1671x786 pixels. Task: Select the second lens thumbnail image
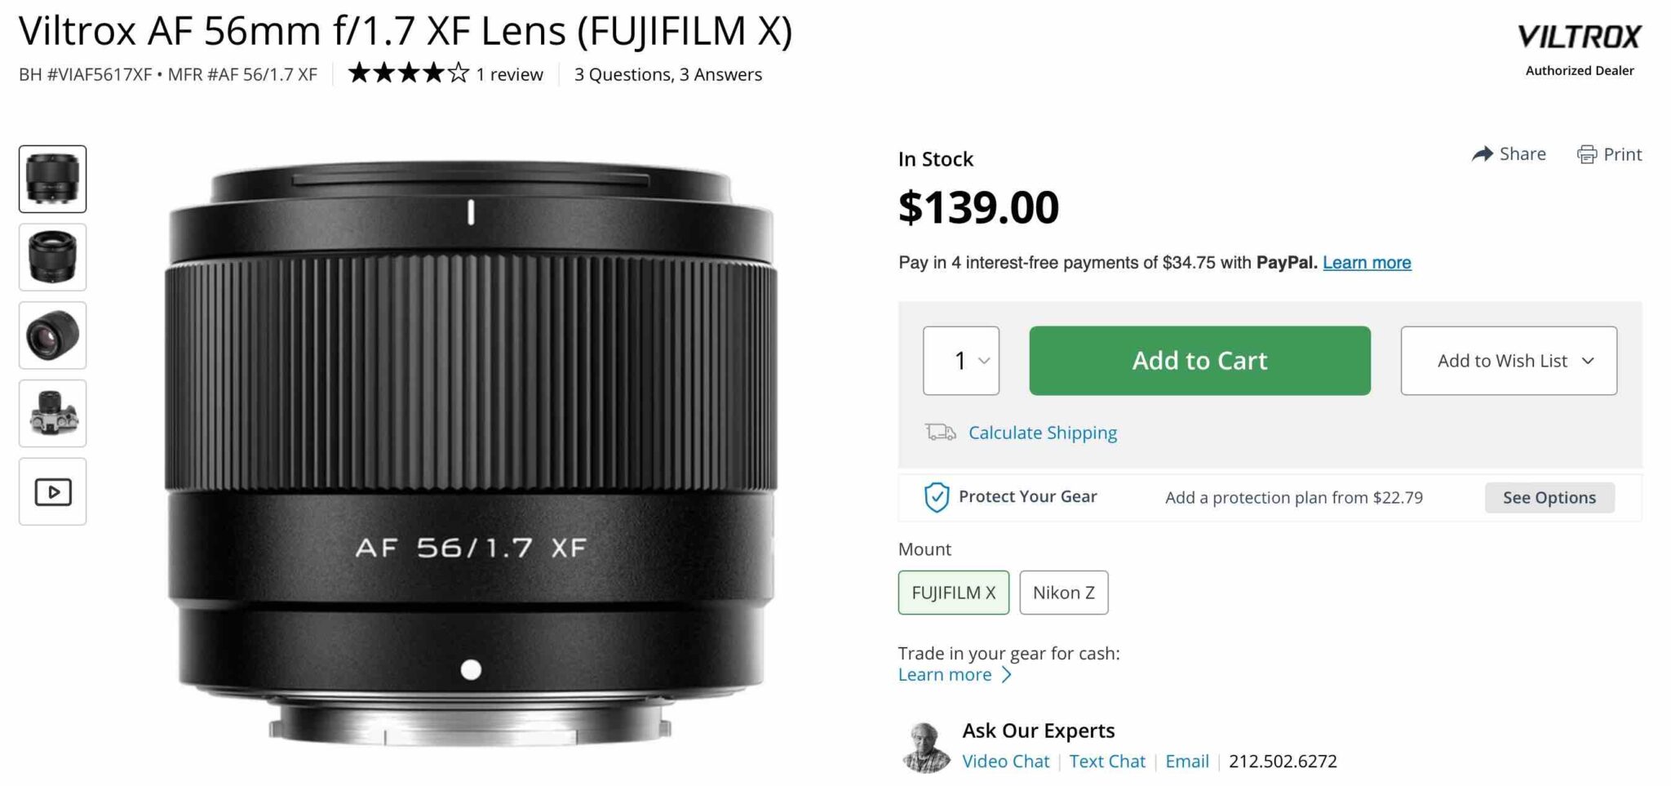click(x=52, y=257)
